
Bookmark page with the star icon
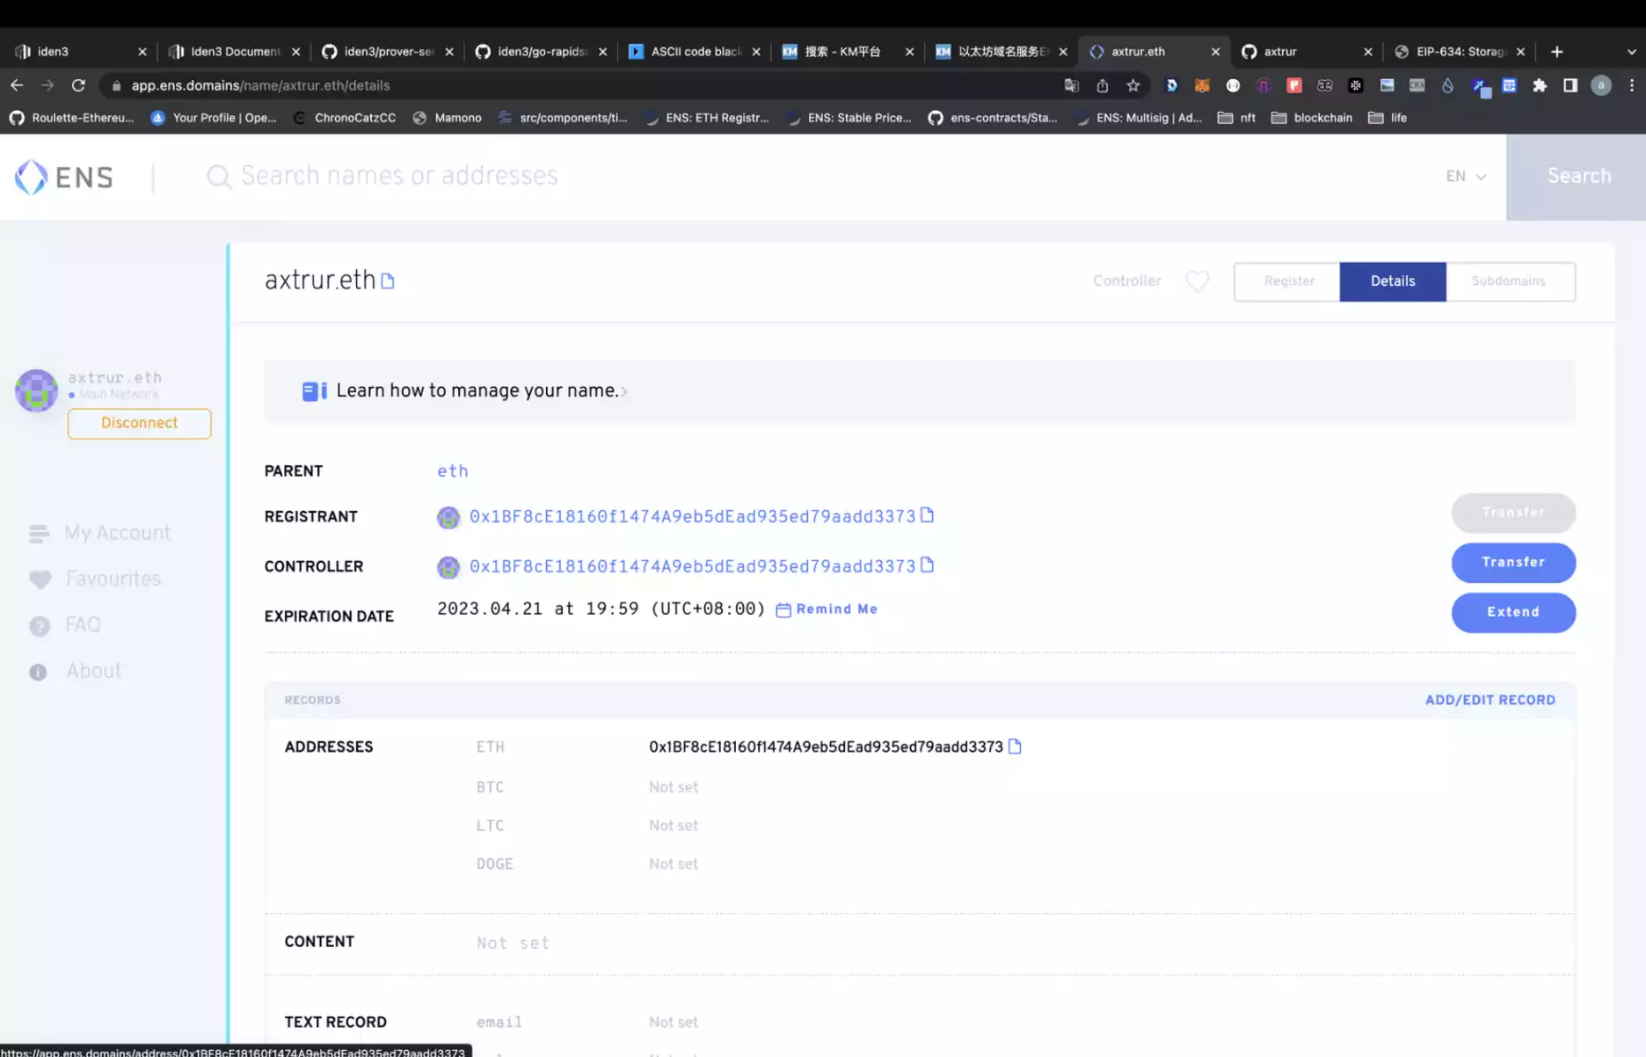[1133, 85]
